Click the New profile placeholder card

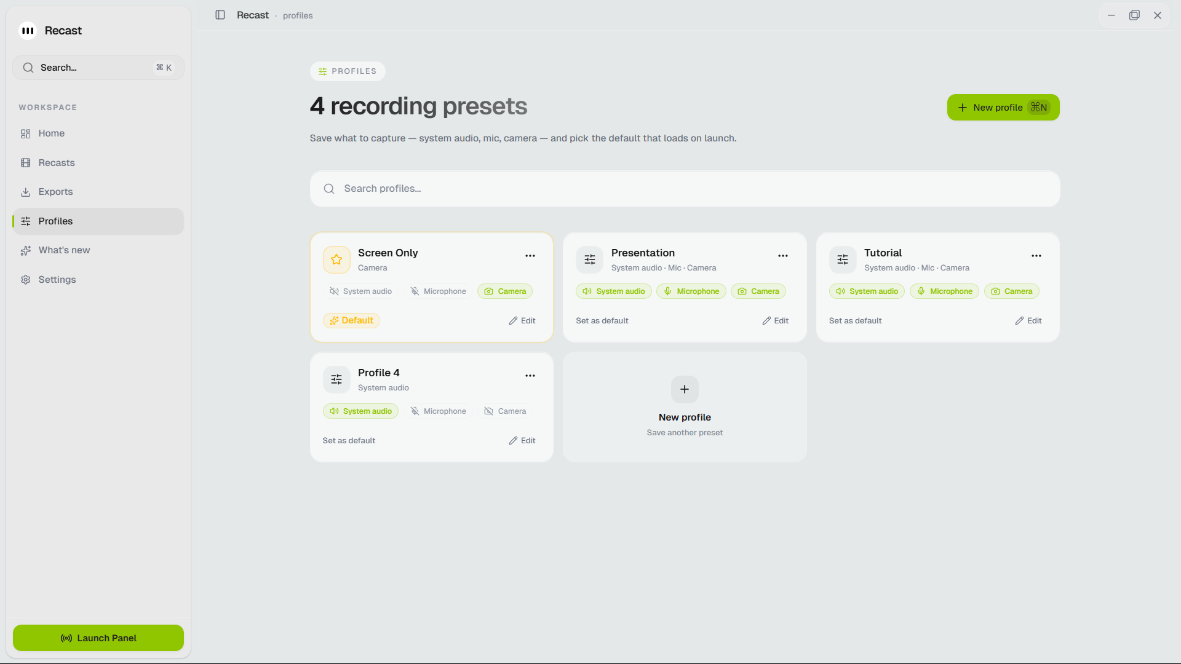(685, 407)
